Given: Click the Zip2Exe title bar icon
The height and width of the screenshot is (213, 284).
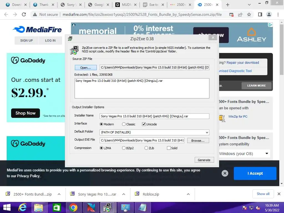Looking at the screenshot, I should [70, 39].
